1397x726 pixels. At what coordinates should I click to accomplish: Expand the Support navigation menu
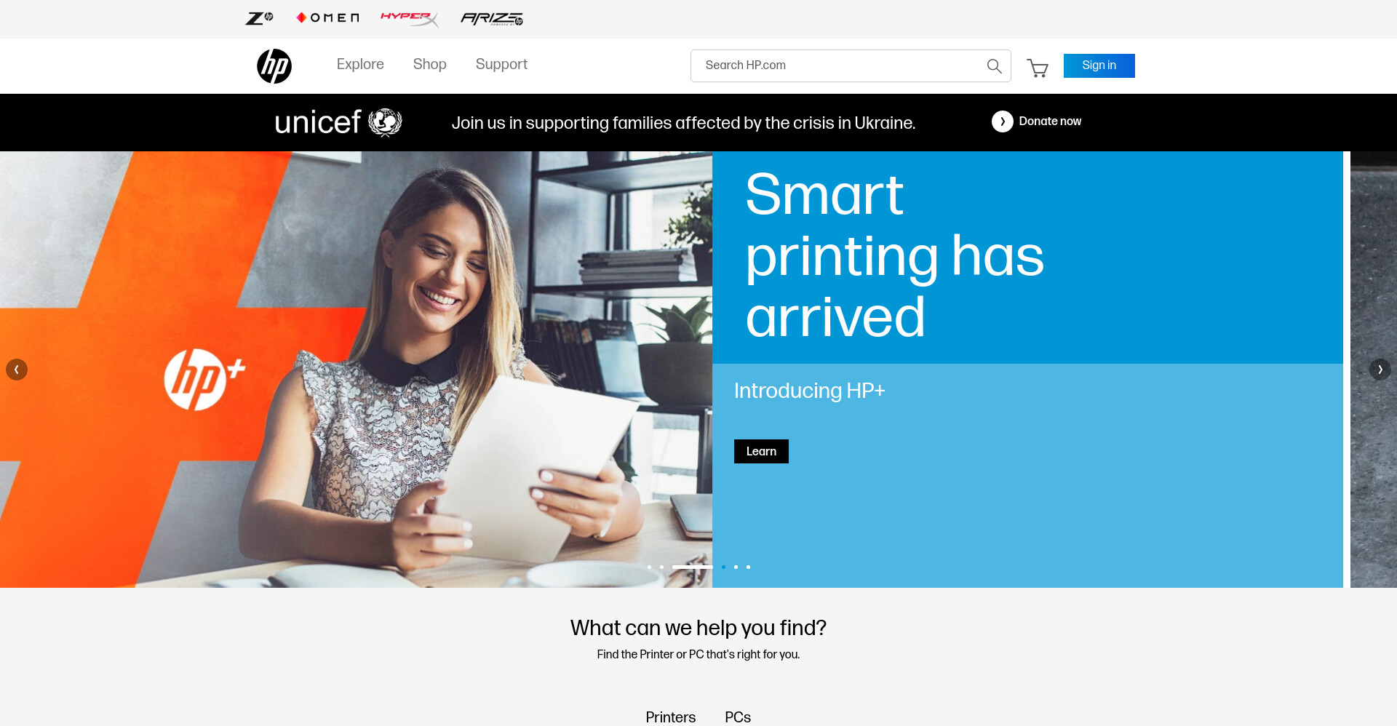pos(501,65)
